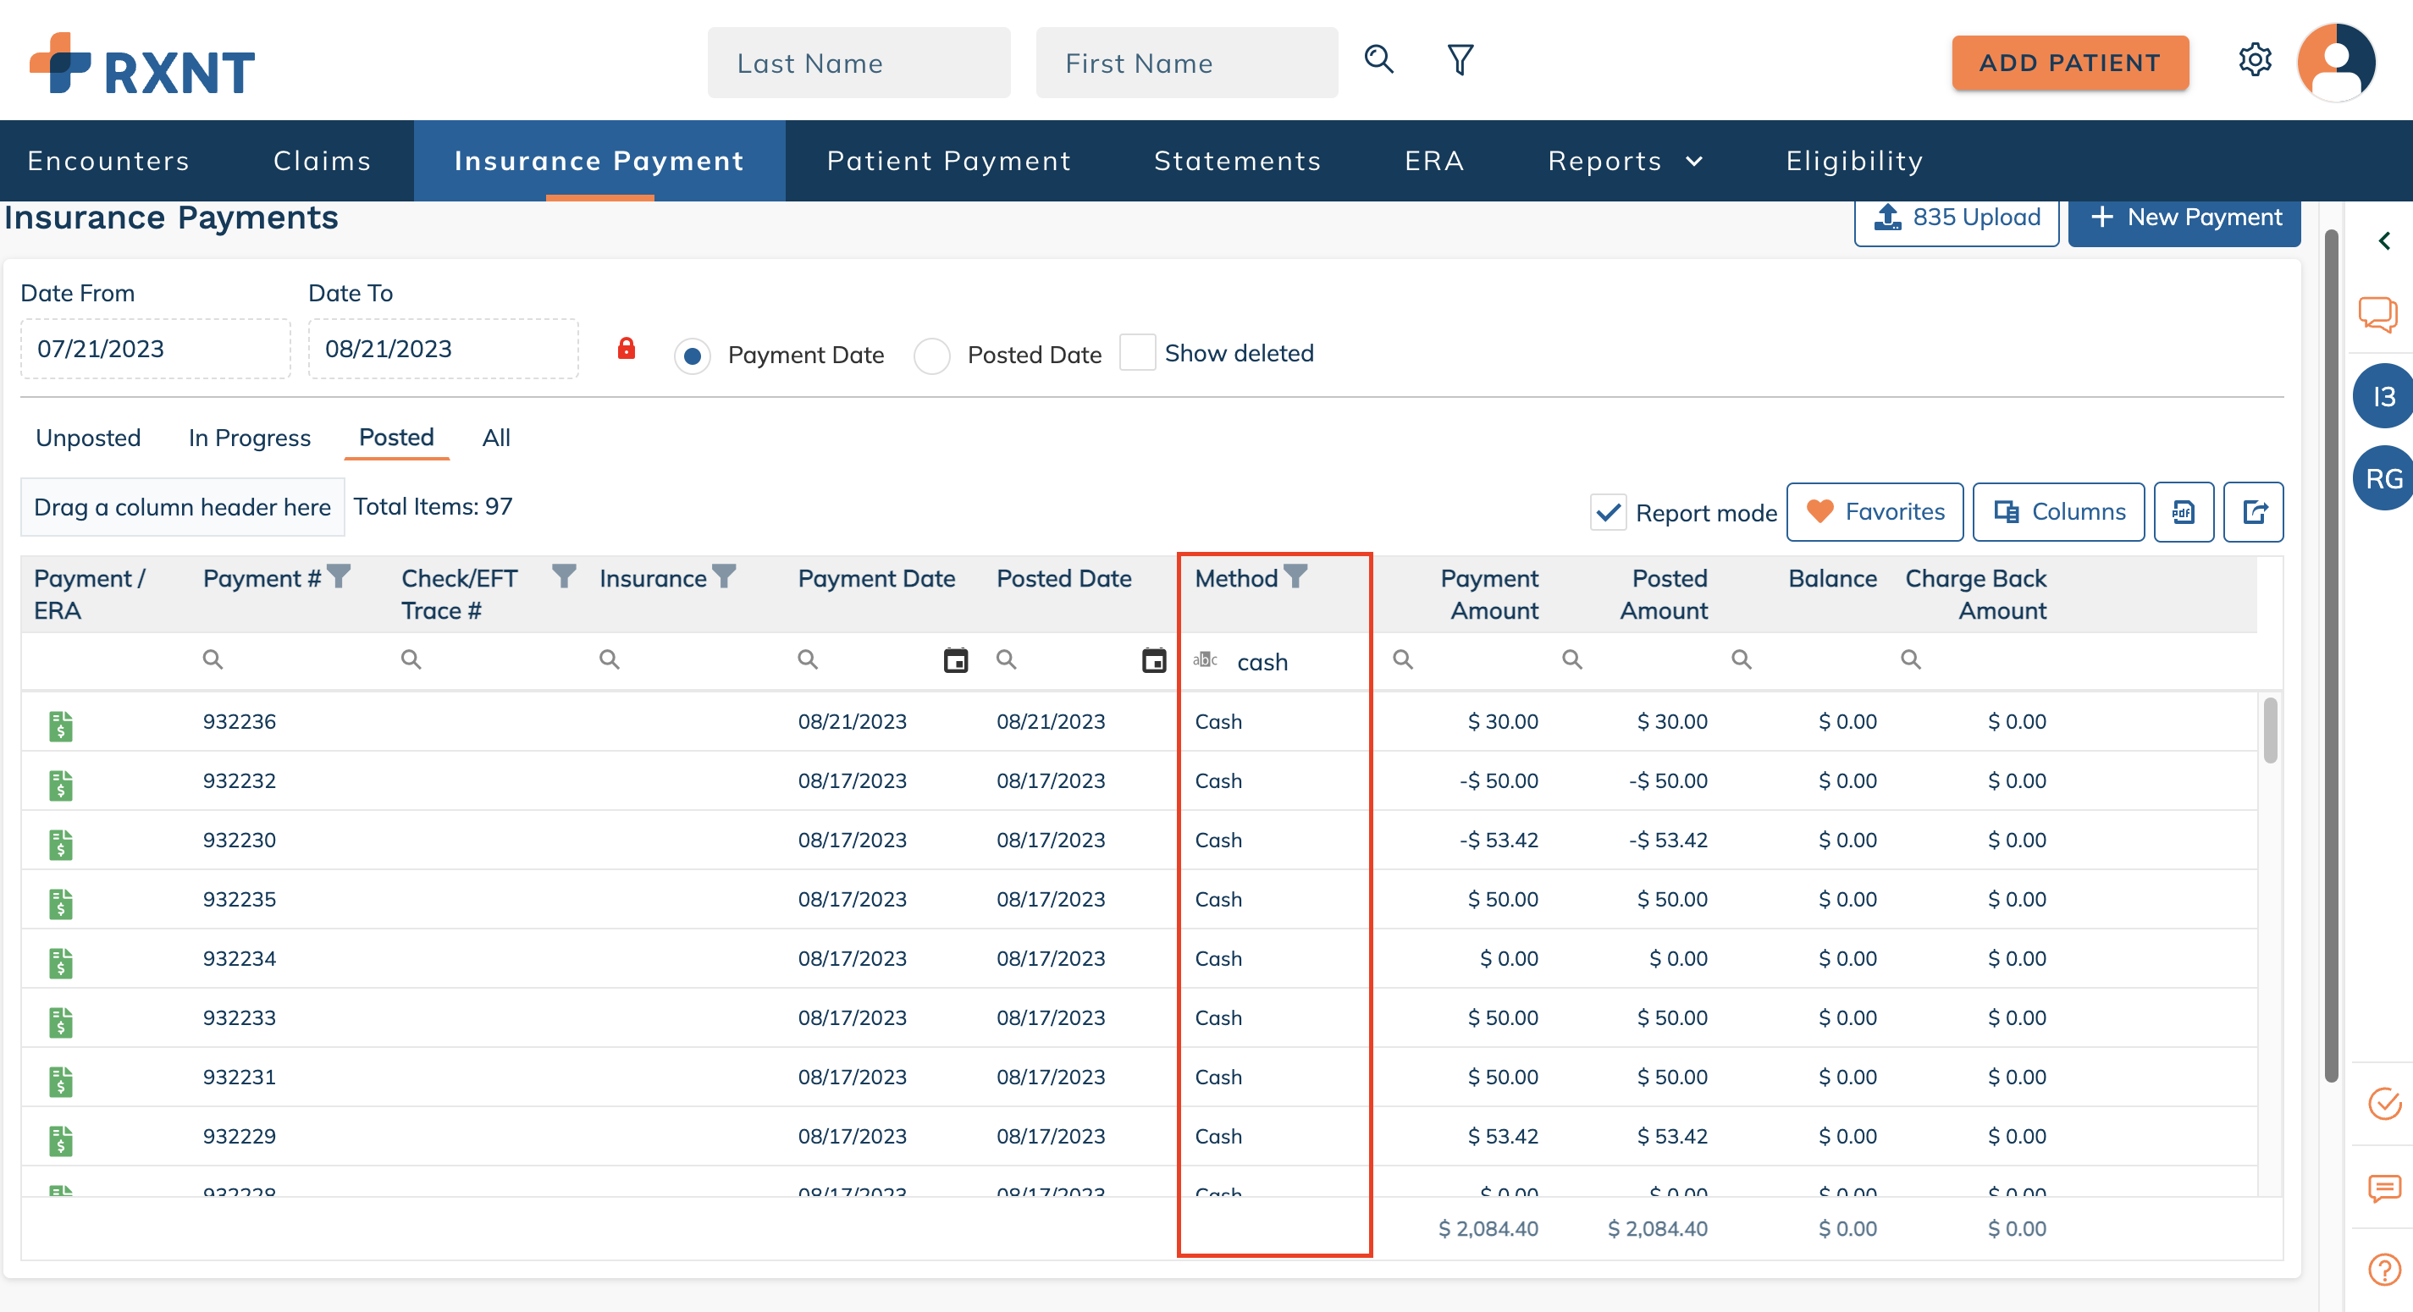Open the Patient Payment tab
Viewport: 2413px width, 1312px height.
948,161
